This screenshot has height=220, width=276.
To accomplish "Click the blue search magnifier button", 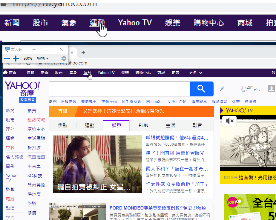I will coord(202,89).
